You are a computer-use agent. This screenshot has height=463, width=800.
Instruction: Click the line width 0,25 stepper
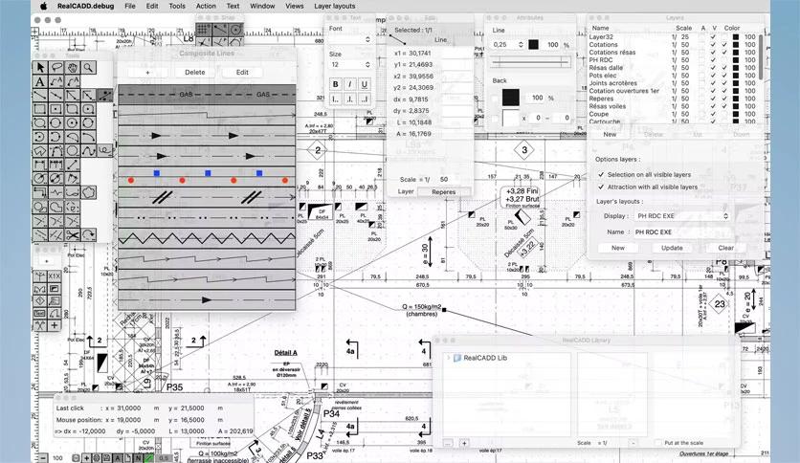pos(521,45)
